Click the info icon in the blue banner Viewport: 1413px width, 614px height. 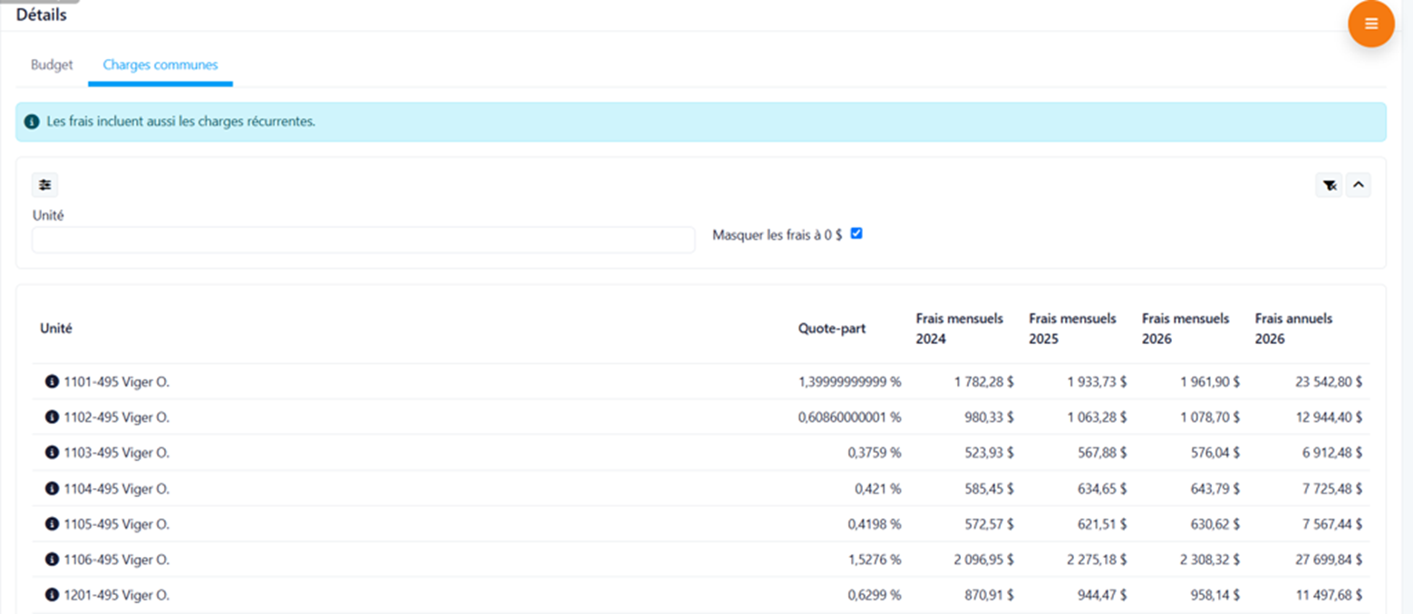click(32, 121)
